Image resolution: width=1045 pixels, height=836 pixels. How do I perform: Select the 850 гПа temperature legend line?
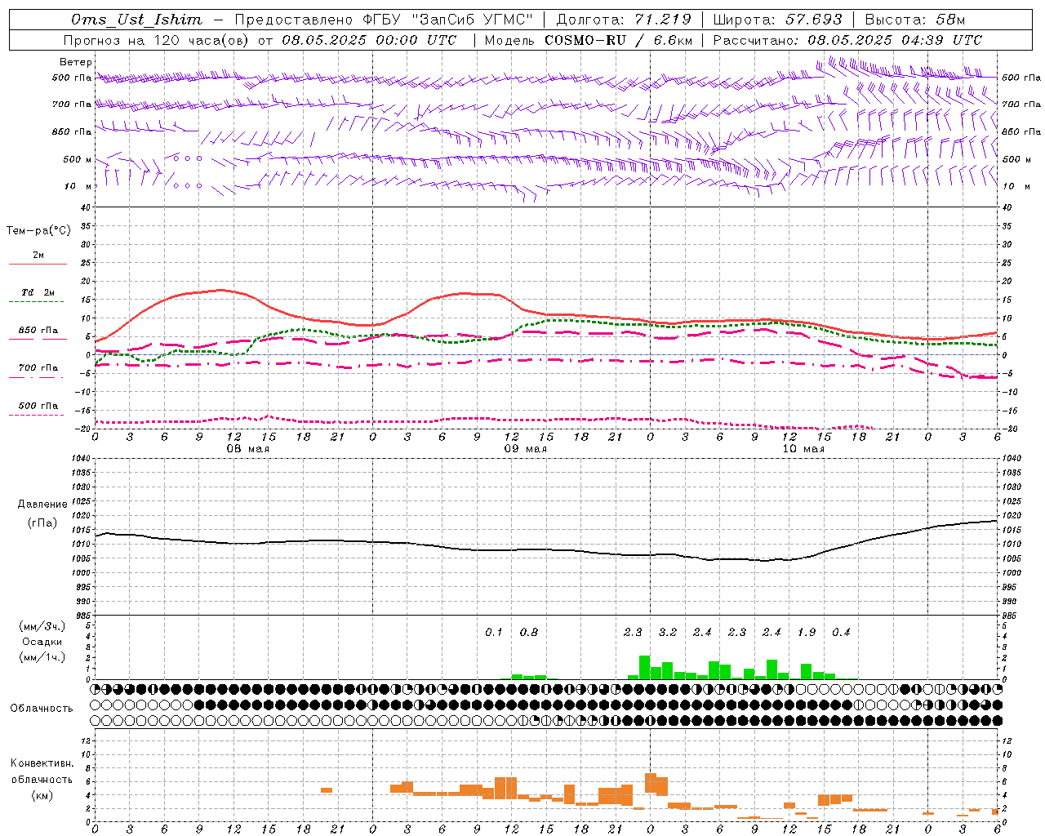pyautogui.click(x=38, y=339)
